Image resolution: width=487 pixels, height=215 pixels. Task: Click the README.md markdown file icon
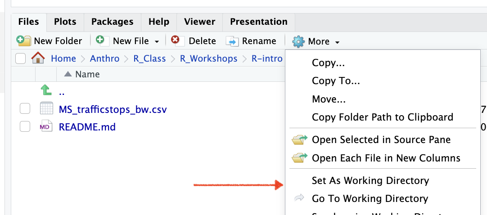pyautogui.click(x=46, y=127)
